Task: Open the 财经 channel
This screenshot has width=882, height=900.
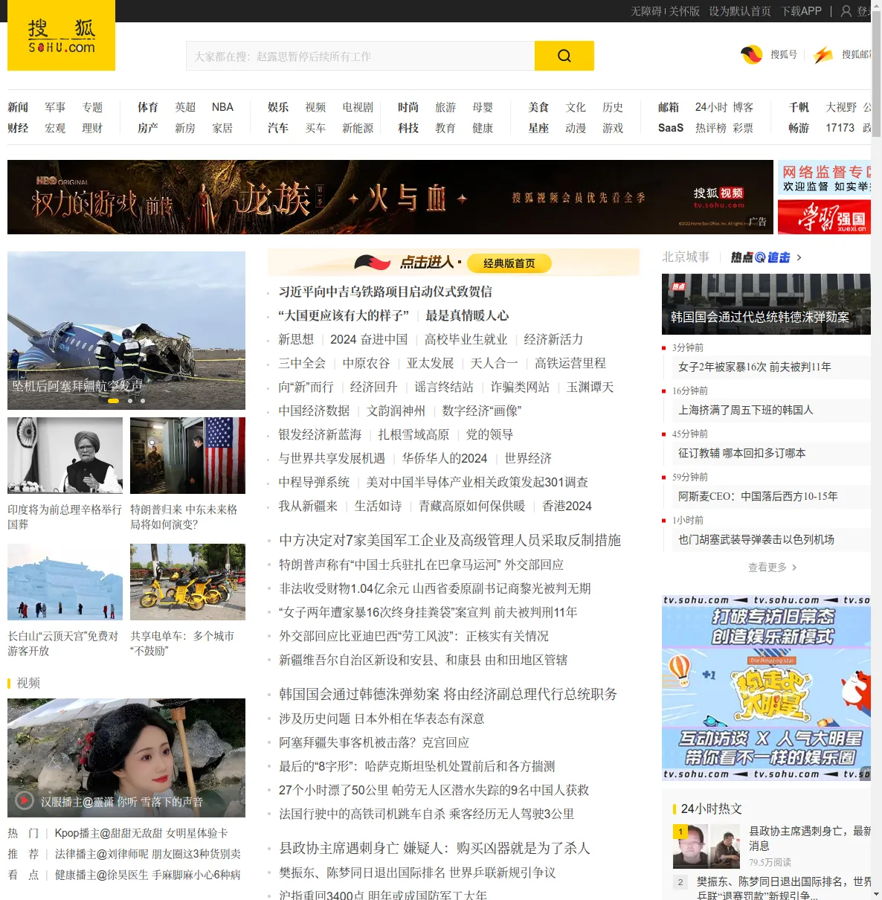Action: point(18,128)
